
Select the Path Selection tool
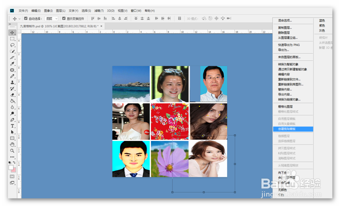12,132
